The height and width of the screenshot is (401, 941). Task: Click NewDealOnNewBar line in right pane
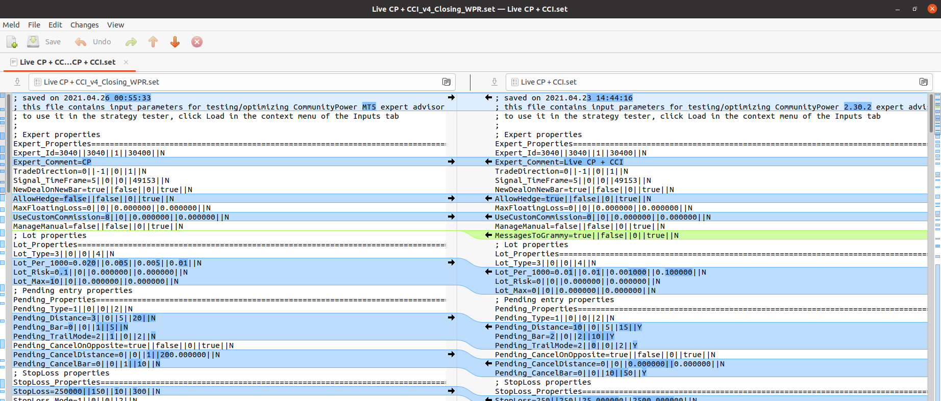(584, 190)
